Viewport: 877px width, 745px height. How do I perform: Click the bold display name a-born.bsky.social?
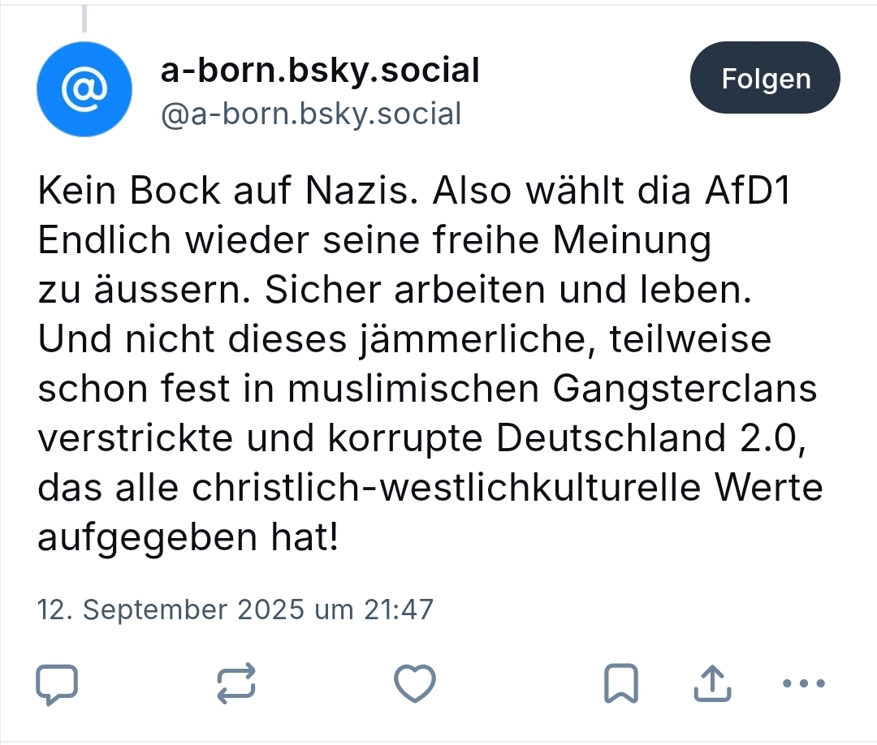point(320,71)
